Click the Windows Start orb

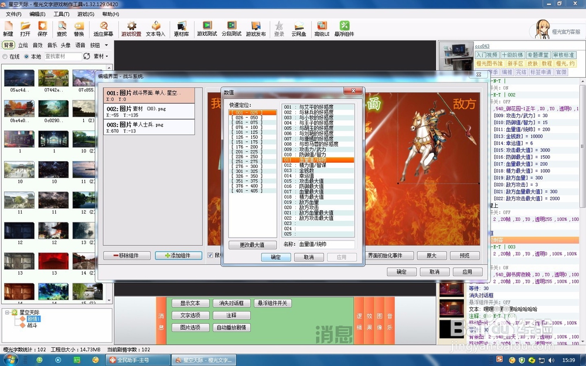click(10, 360)
